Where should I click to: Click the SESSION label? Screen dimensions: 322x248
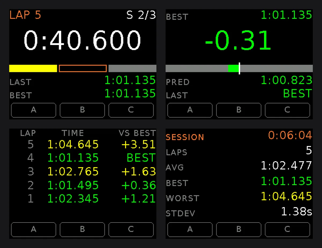click(185, 137)
